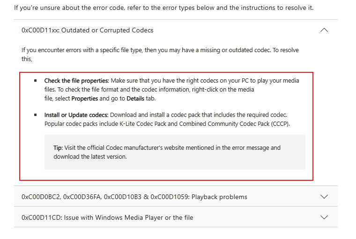
Task: Click the bold Install or Update codecs label
Action: 76,115
